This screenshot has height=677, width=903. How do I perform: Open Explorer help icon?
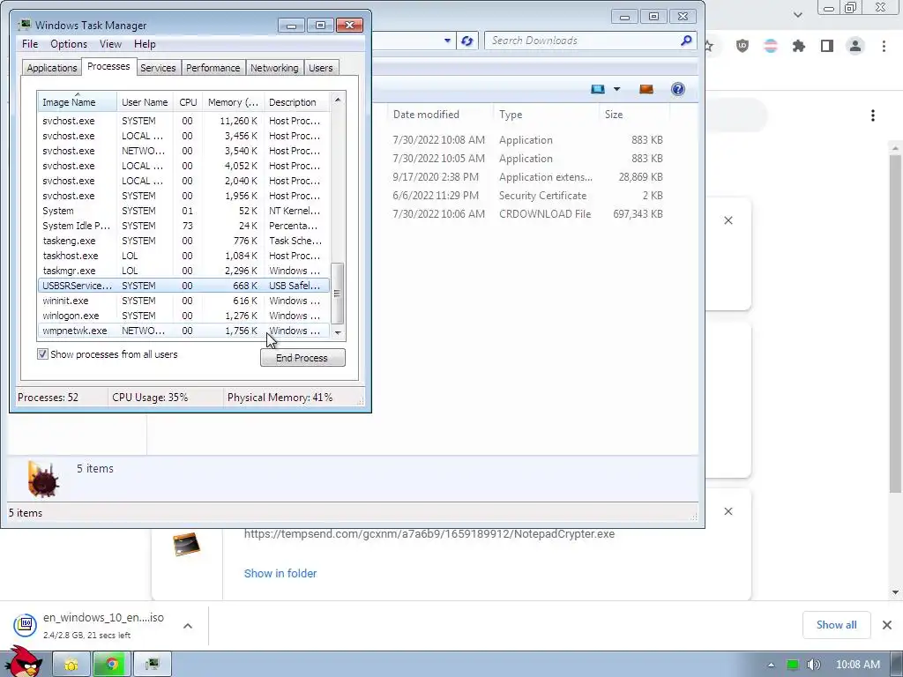pos(678,89)
